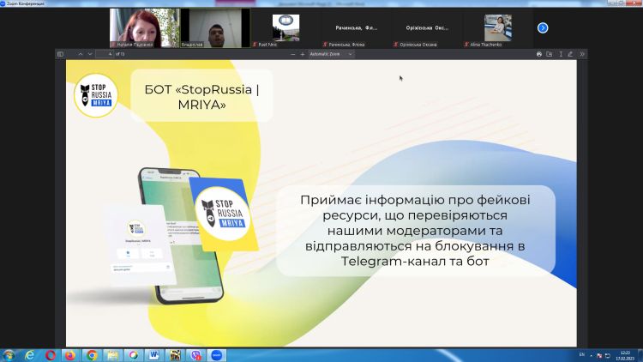Zoom in using the plus icon
The width and height of the screenshot is (643, 362).
[303, 54]
